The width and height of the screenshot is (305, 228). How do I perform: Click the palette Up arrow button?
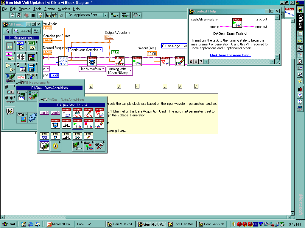tap(8, 31)
